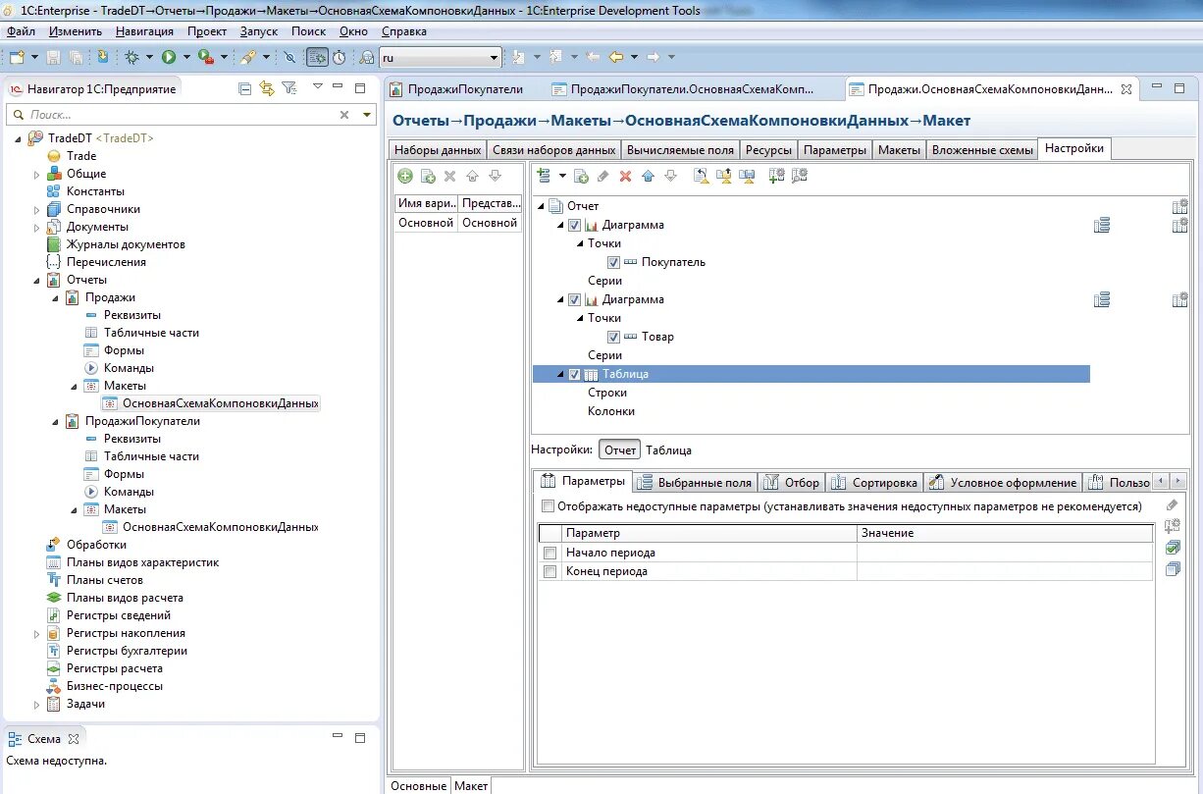Uncheck the first Диаграмма checkbox

point(575,225)
